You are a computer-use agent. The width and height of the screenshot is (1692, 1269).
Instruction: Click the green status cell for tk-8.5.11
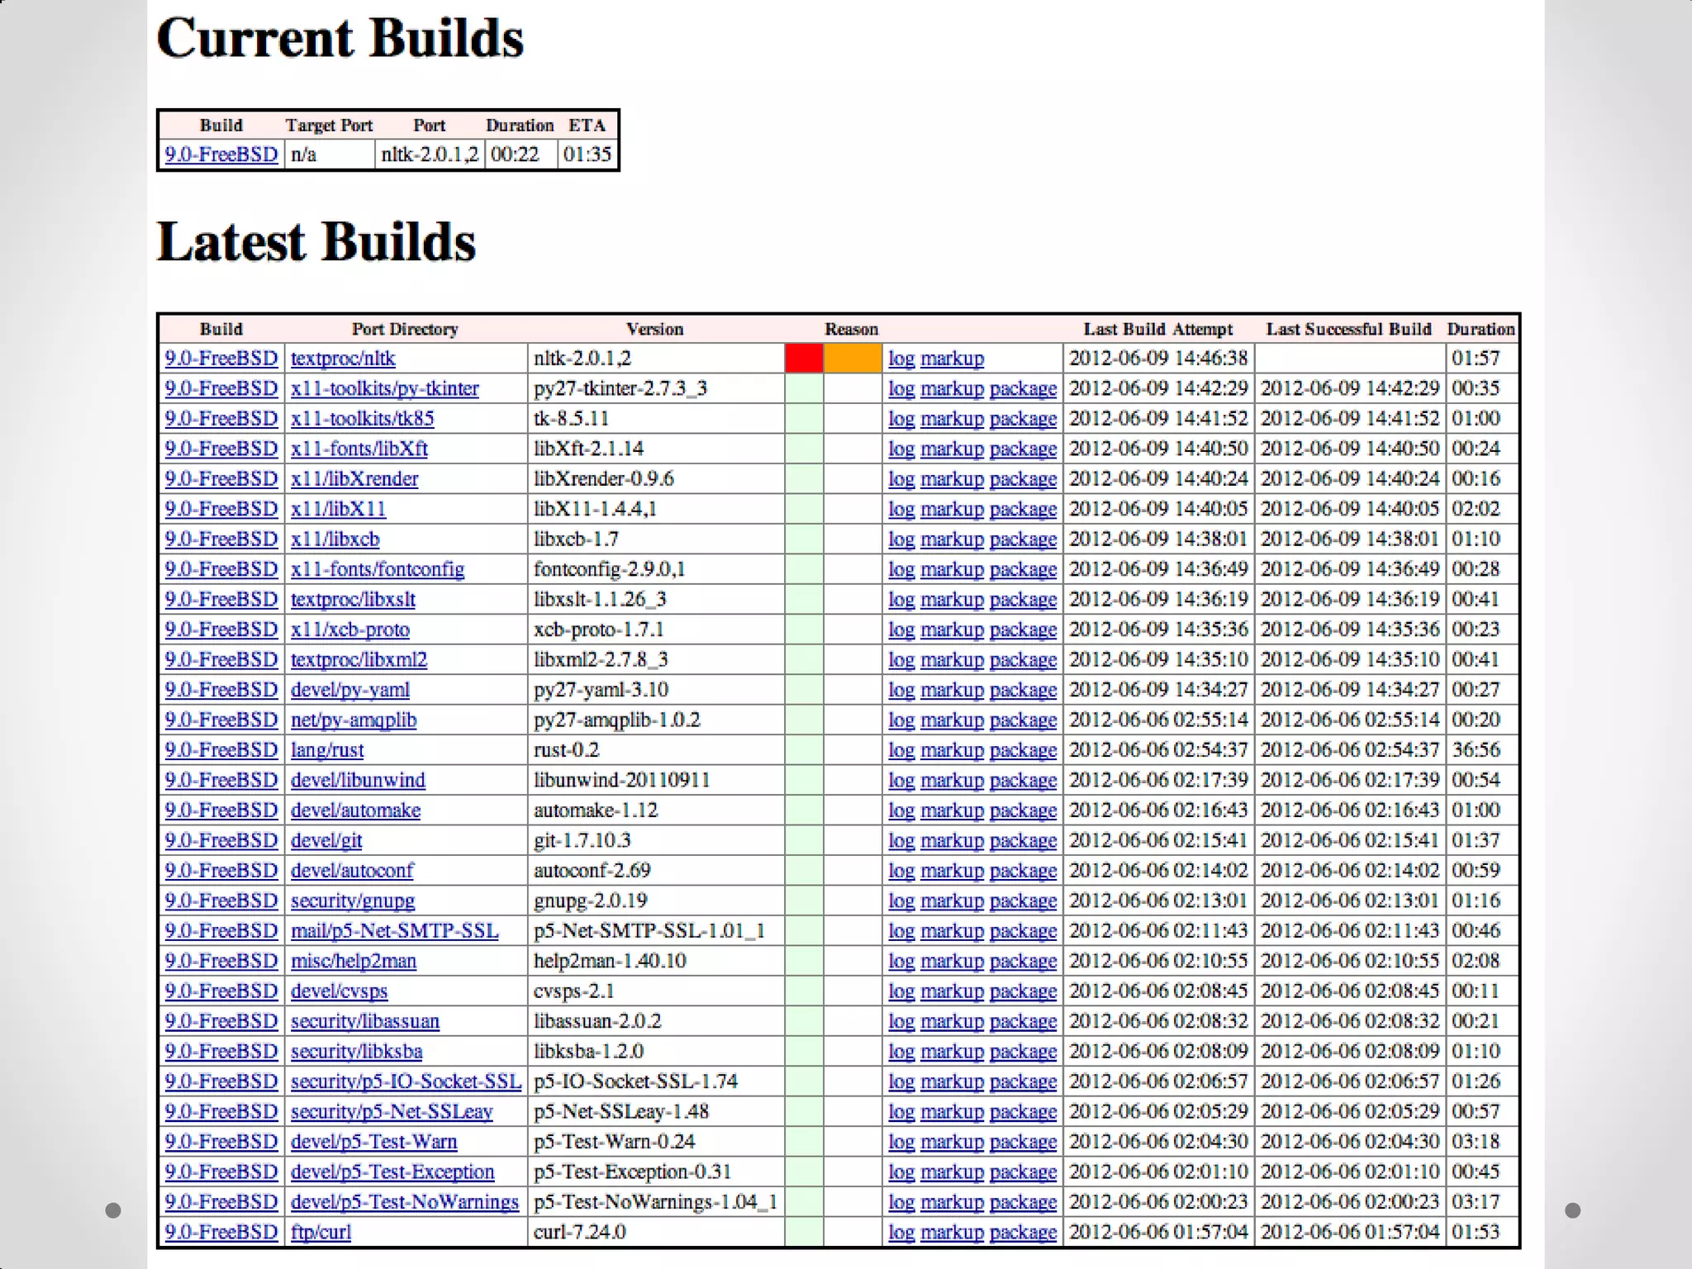pyautogui.click(x=803, y=419)
